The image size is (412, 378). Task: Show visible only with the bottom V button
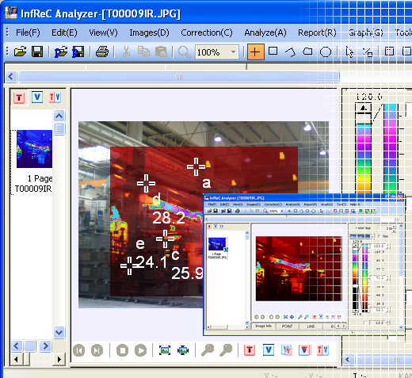[269, 350]
